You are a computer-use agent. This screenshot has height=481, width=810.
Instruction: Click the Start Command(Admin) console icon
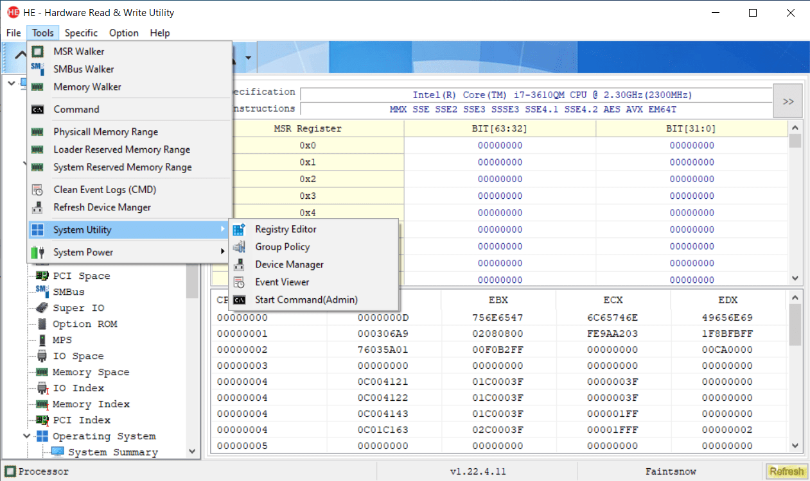[240, 300]
